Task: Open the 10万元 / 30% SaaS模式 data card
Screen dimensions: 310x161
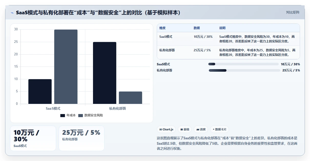Action: pyautogui.click(x=33, y=138)
